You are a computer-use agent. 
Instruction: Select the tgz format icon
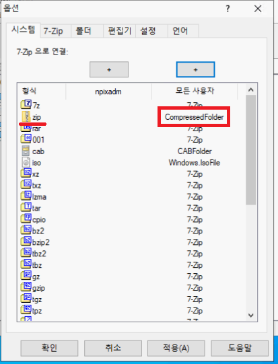tap(26, 298)
